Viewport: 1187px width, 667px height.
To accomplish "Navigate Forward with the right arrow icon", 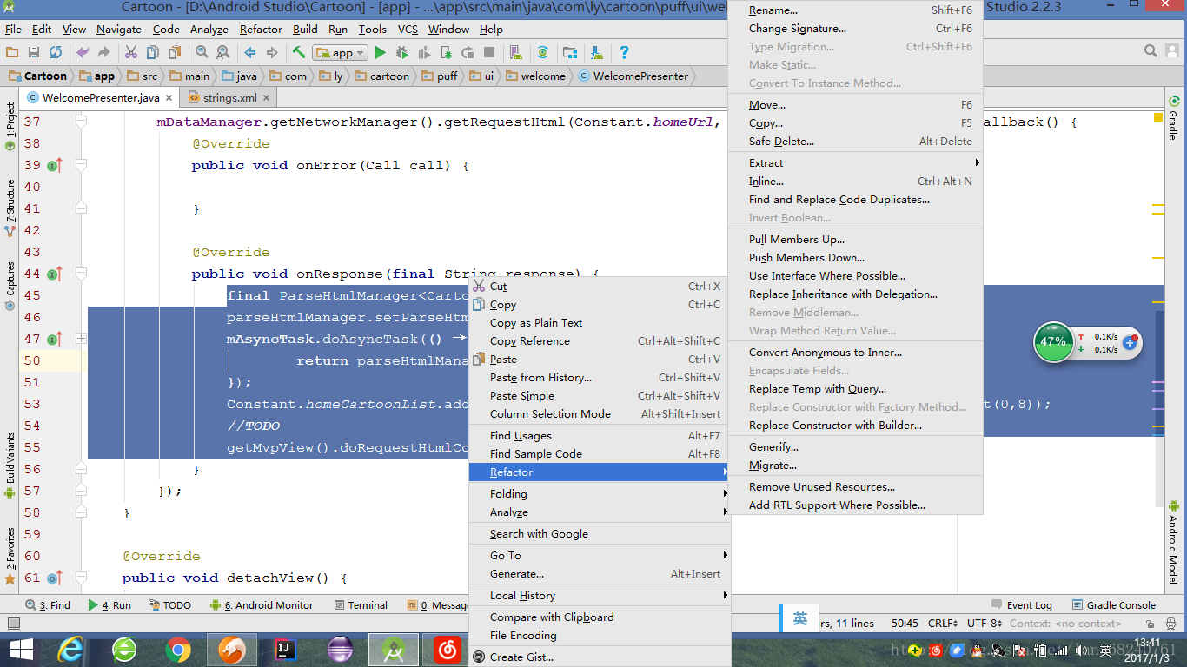I will 272,52.
